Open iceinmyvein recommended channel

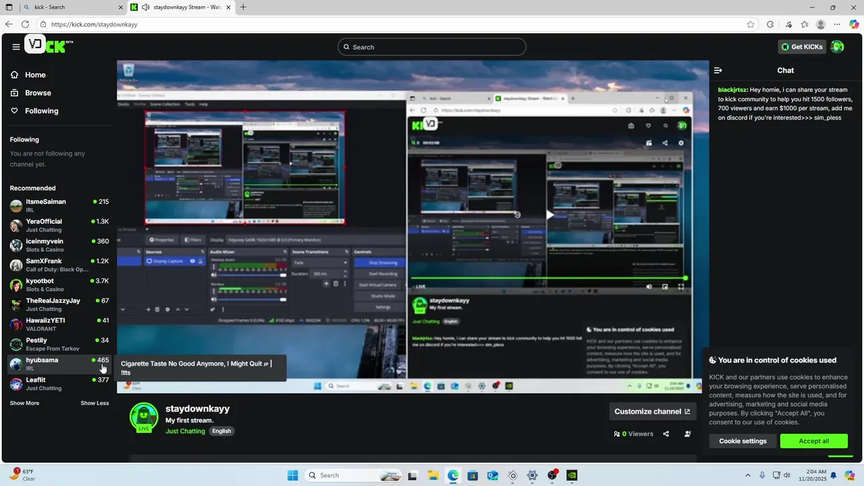point(59,244)
